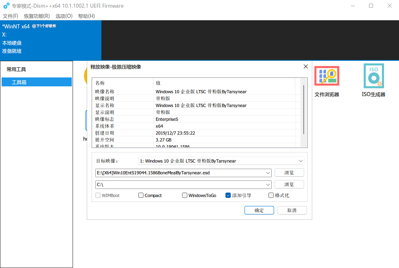The width and height of the screenshot is (399, 268).
Task: Enable the 格式化 format option
Action: pos(271,195)
